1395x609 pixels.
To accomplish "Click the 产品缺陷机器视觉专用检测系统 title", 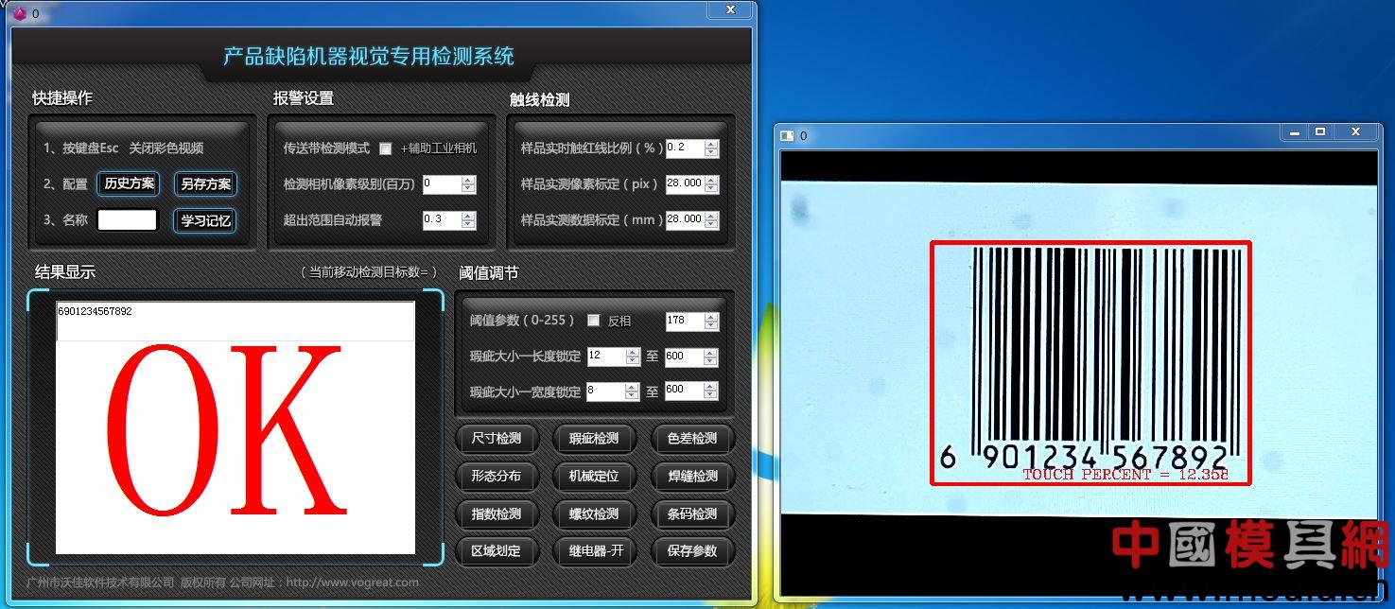I will click(x=369, y=57).
